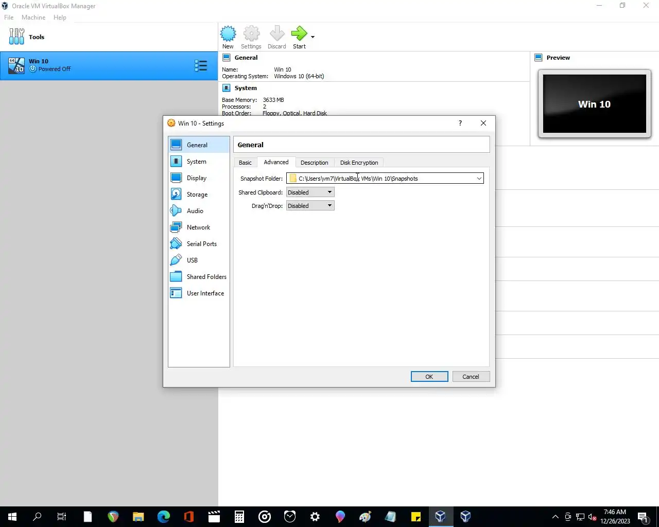Open System category in settings sidebar
659x527 pixels.
click(199, 161)
